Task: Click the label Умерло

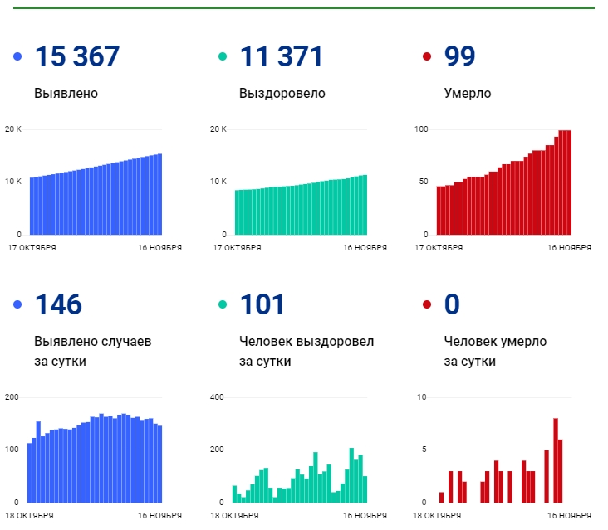Action: click(x=468, y=93)
